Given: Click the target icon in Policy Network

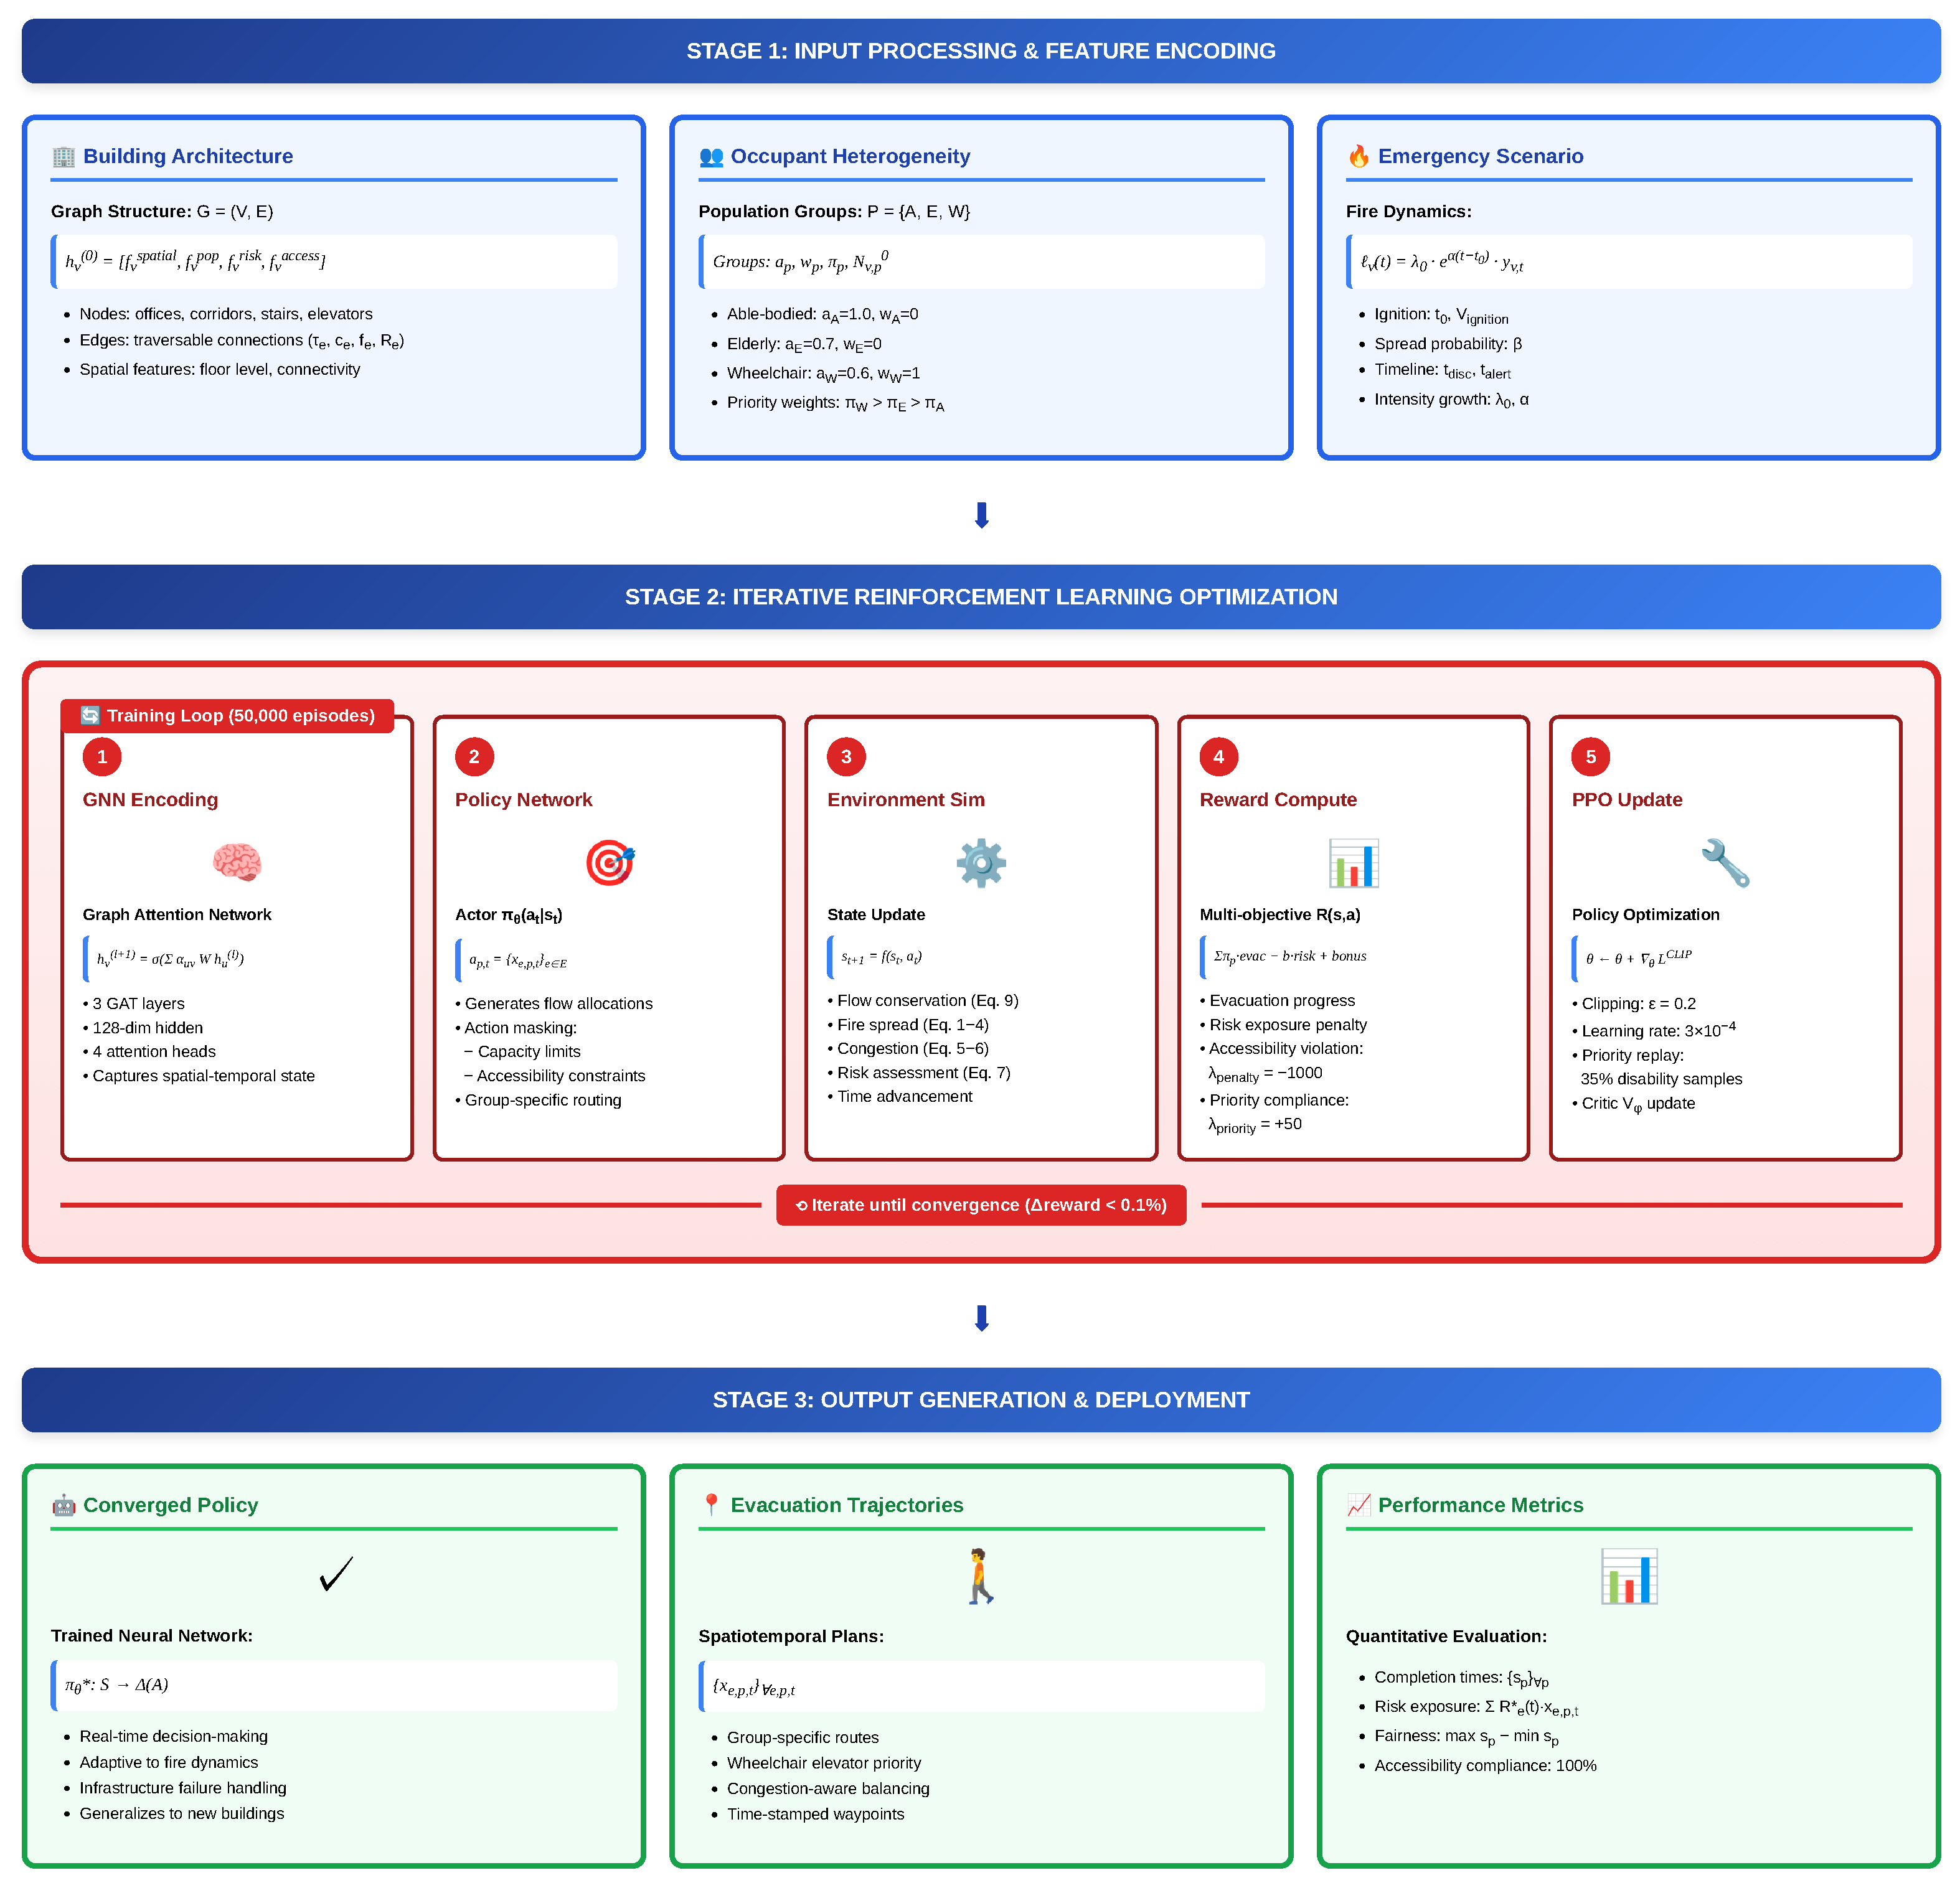Looking at the screenshot, I should pos(610,862).
